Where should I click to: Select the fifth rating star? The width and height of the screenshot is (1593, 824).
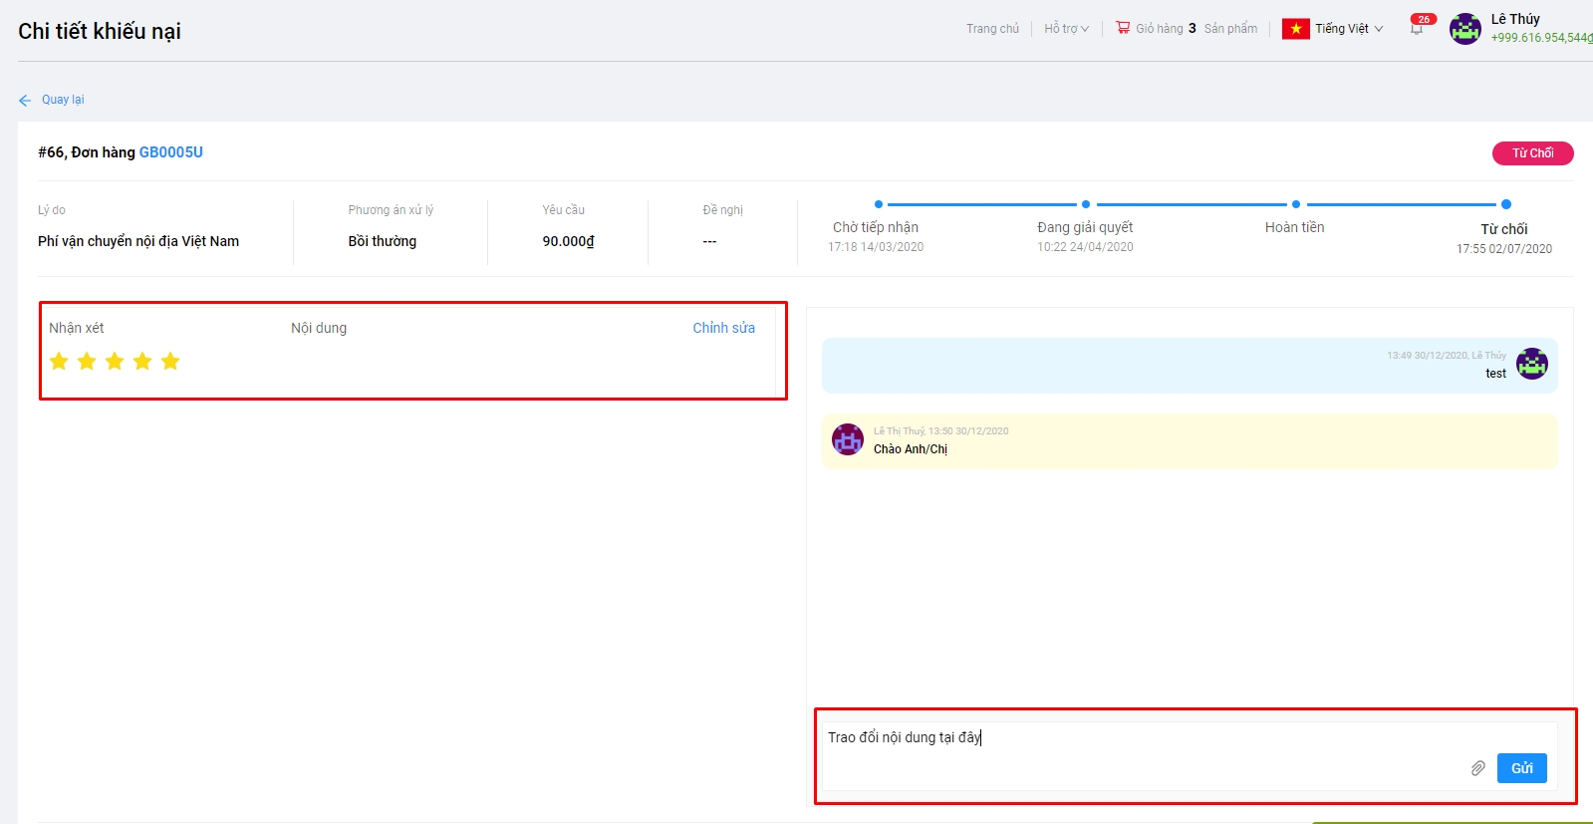pyautogui.click(x=170, y=361)
